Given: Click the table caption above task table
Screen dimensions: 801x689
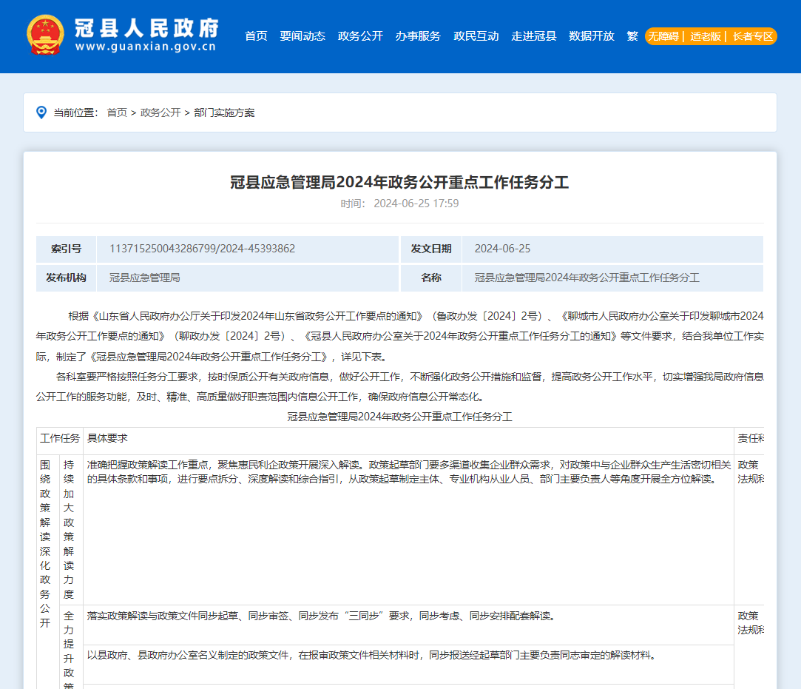Looking at the screenshot, I should point(399,417).
